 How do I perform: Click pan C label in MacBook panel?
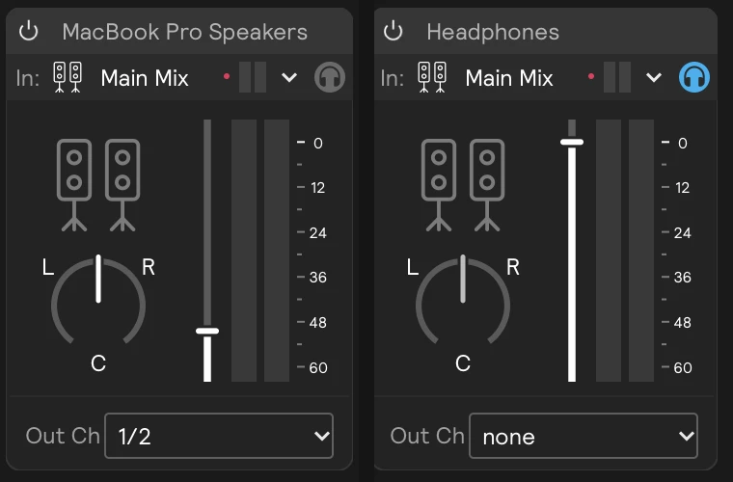tap(98, 362)
